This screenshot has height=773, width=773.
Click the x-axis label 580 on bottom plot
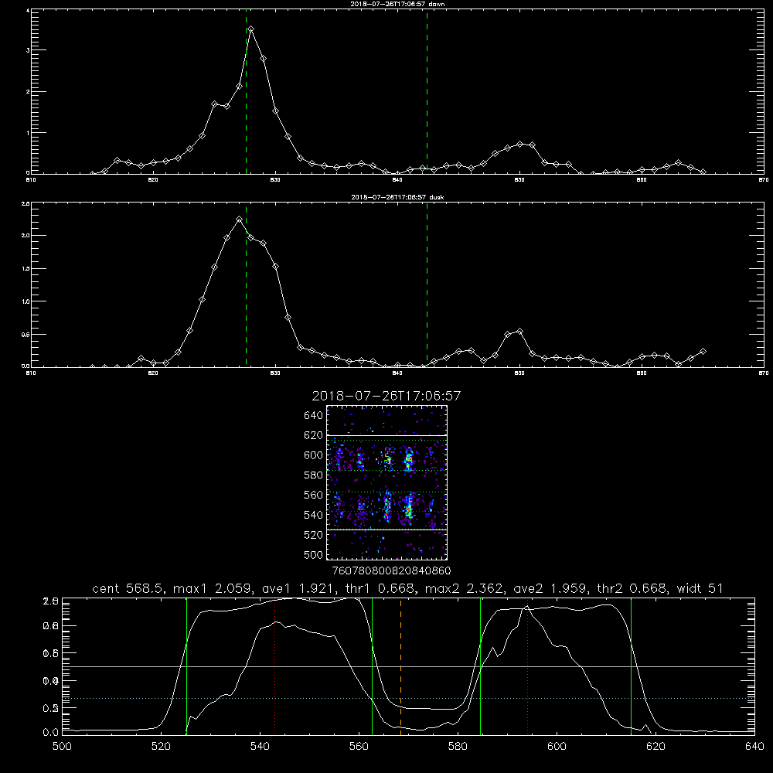(x=458, y=747)
